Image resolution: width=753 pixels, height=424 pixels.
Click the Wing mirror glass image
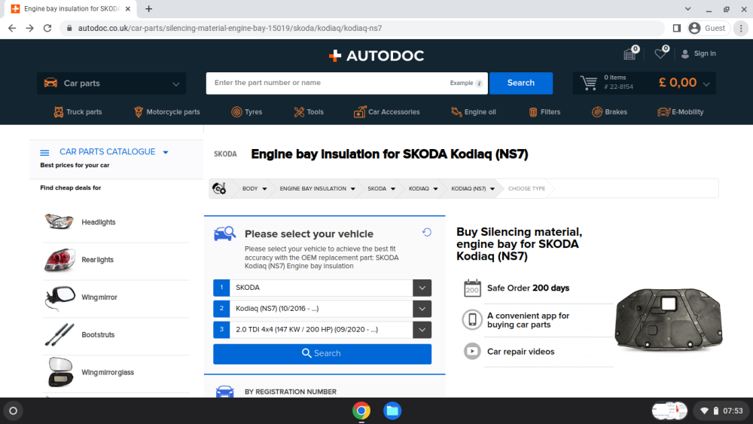point(60,372)
